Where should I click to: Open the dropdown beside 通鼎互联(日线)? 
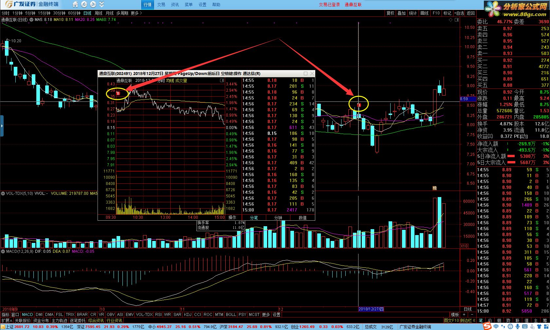point(31,20)
